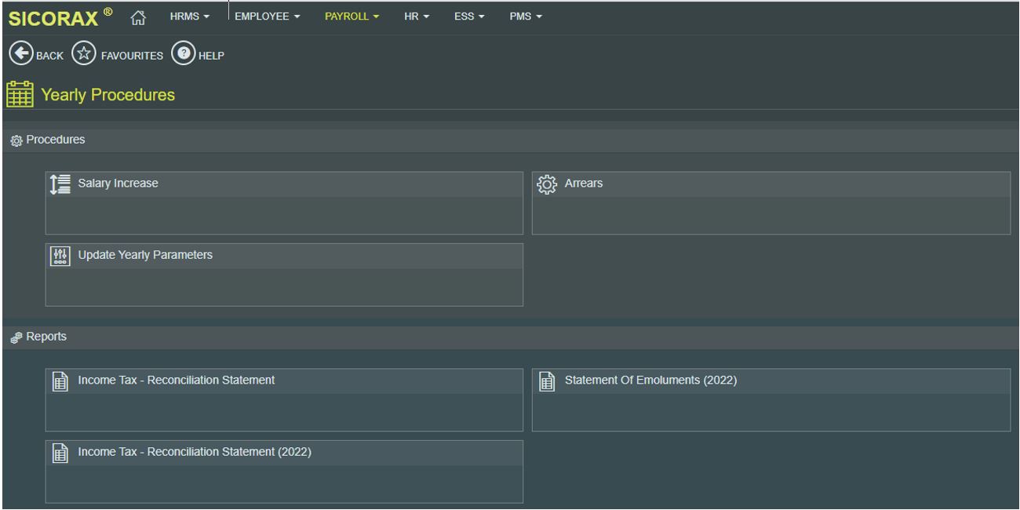1020x510 pixels.
Task: Go to the home page icon
Action: (139, 16)
